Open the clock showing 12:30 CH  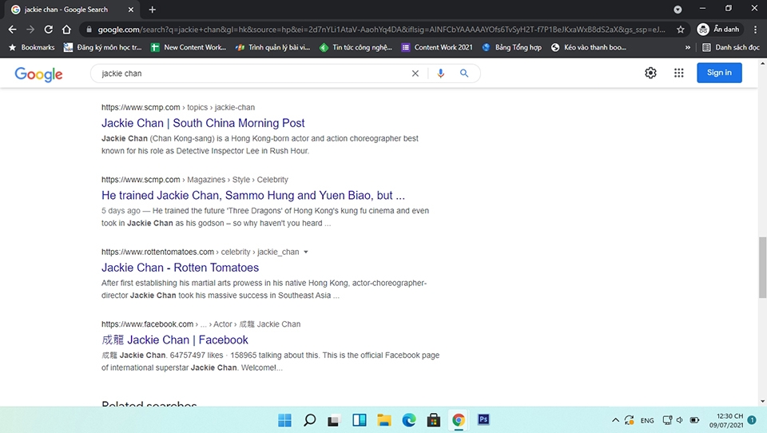726,420
